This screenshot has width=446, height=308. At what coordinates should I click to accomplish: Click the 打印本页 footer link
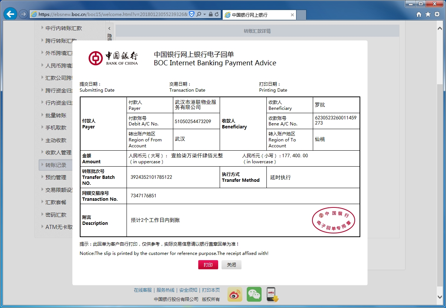coord(210,290)
